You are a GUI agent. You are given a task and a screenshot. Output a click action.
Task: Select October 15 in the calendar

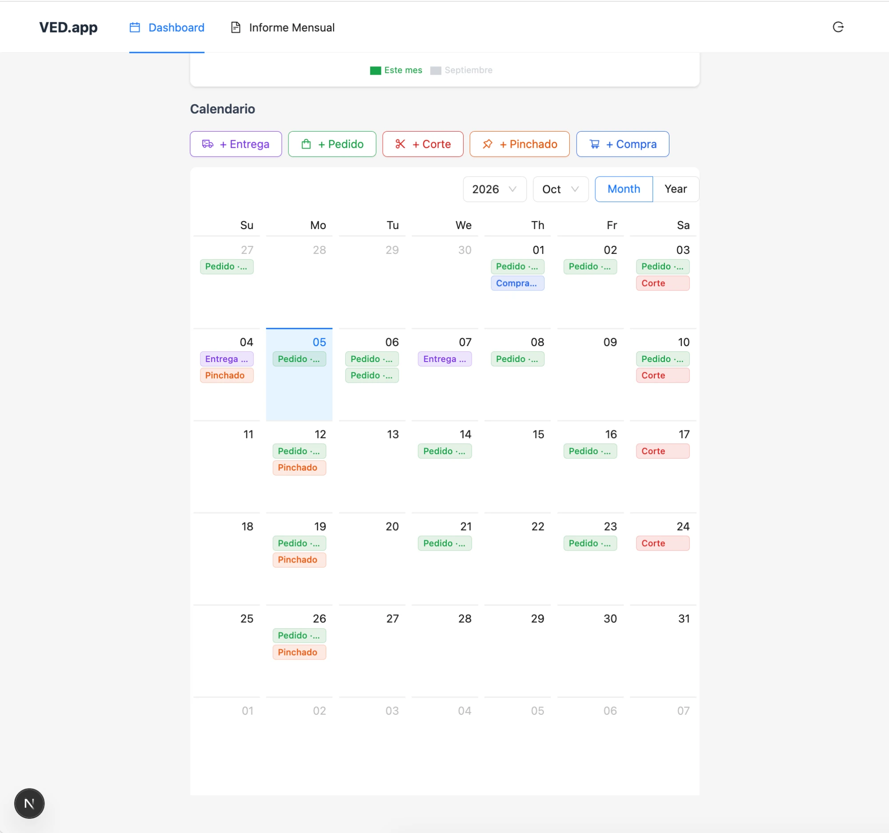(517, 467)
